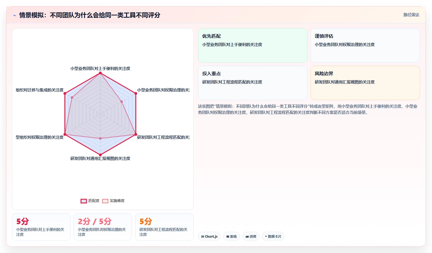The width and height of the screenshot is (432, 253).
Task: Click the lightning icon beside the header title
Action: point(14,15)
